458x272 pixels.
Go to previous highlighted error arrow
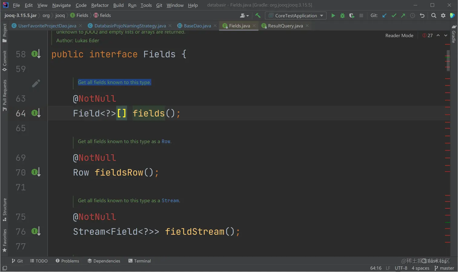(438, 35)
